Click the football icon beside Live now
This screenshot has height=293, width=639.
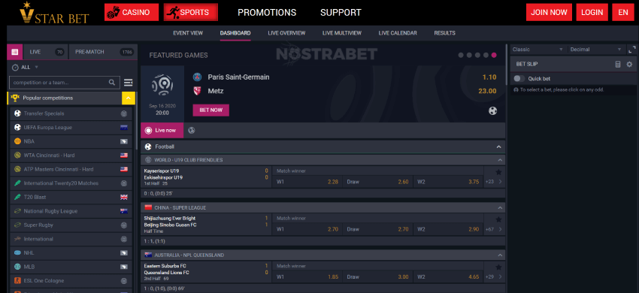[192, 131]
